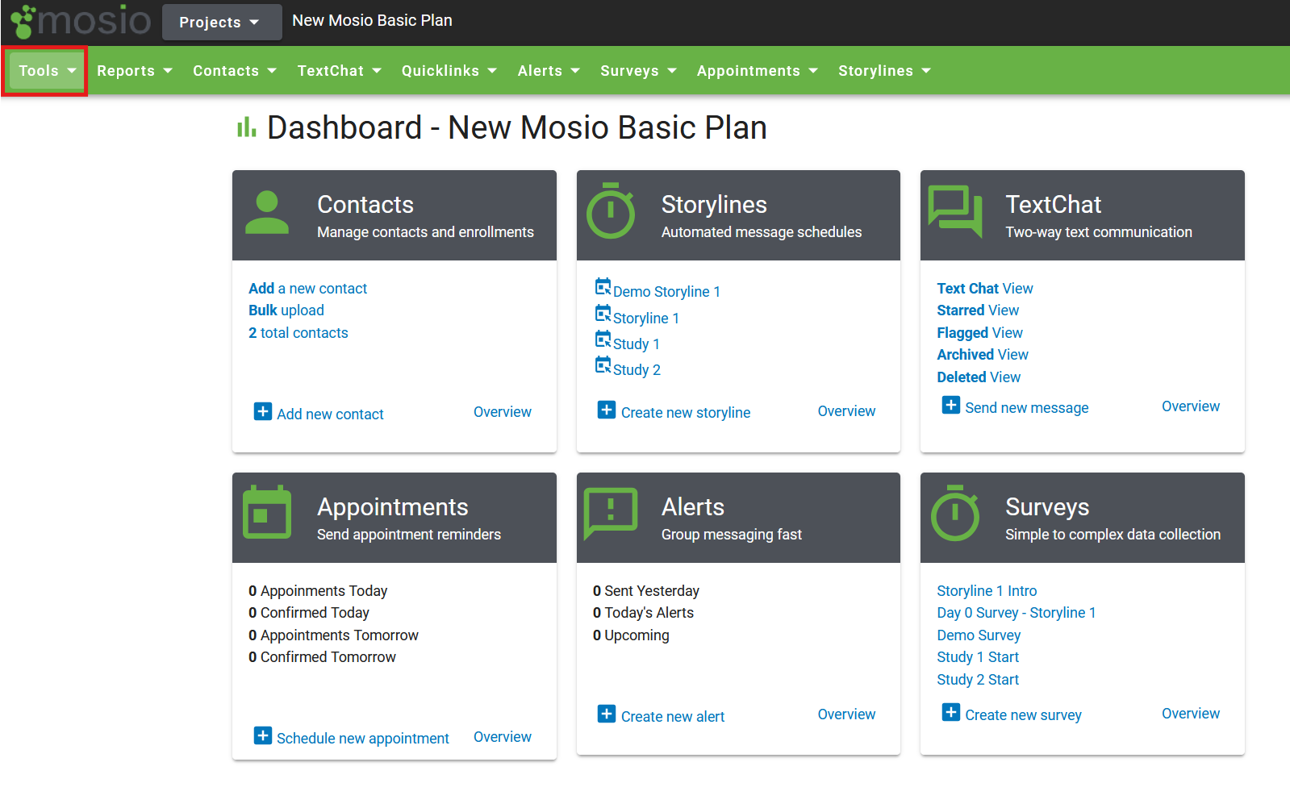
Task: Open Storyline 1 Intro survey
Action: (x=987, y=591)
